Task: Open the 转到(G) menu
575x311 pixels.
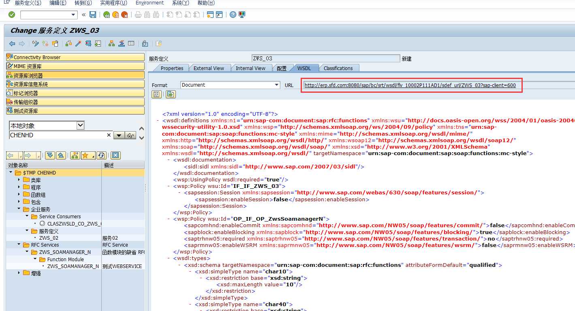Action: click(x=83, y=3)
